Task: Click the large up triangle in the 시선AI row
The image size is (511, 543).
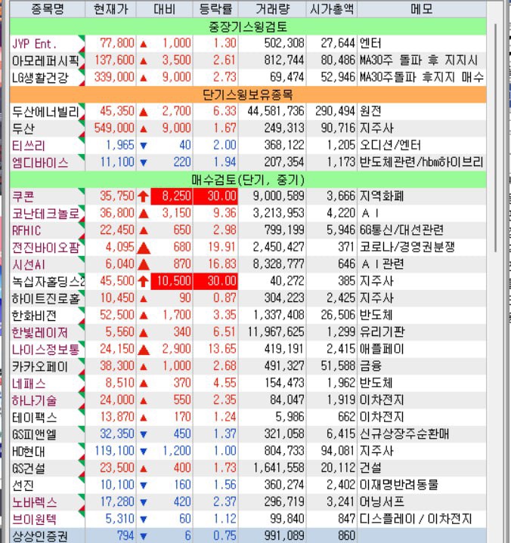Action: (144, 264)
